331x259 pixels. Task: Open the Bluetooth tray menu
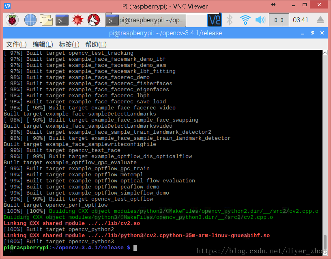click(x=230, y=20)
